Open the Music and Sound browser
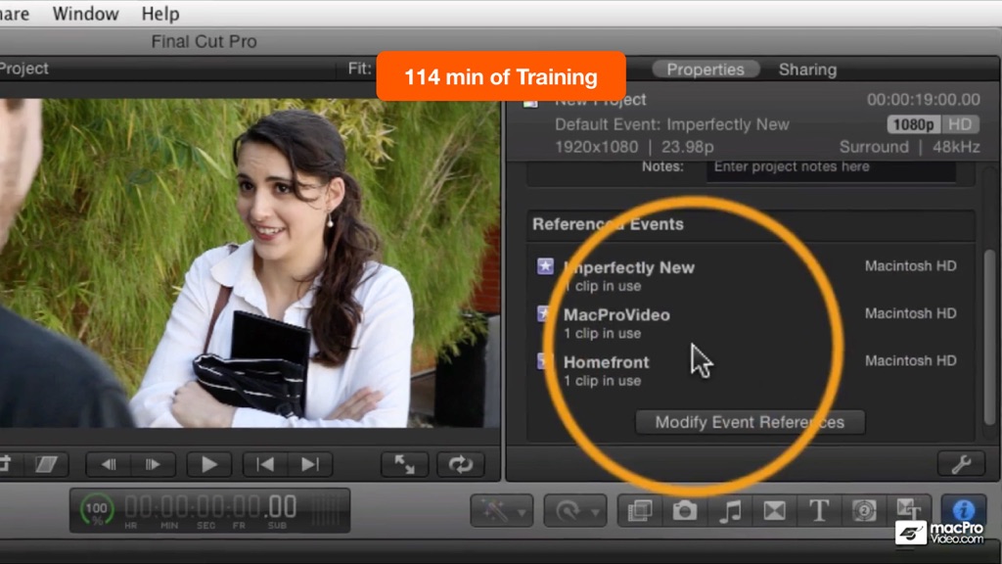 coord(730,511)
